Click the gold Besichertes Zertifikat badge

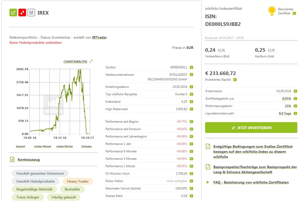[272, 11]
